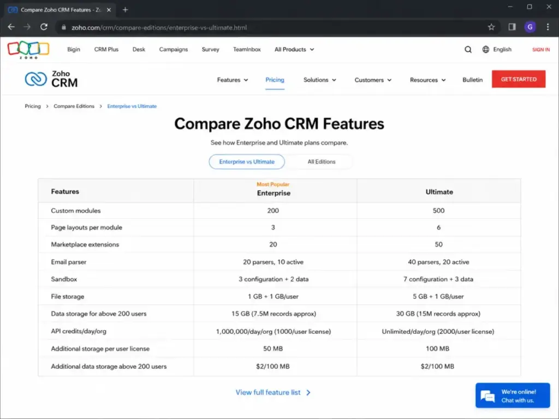Image resolution: width=559 pixels, height=419 pixels.
Task: Go to CRM Plus product link
Action: click(x=106, y=50)
